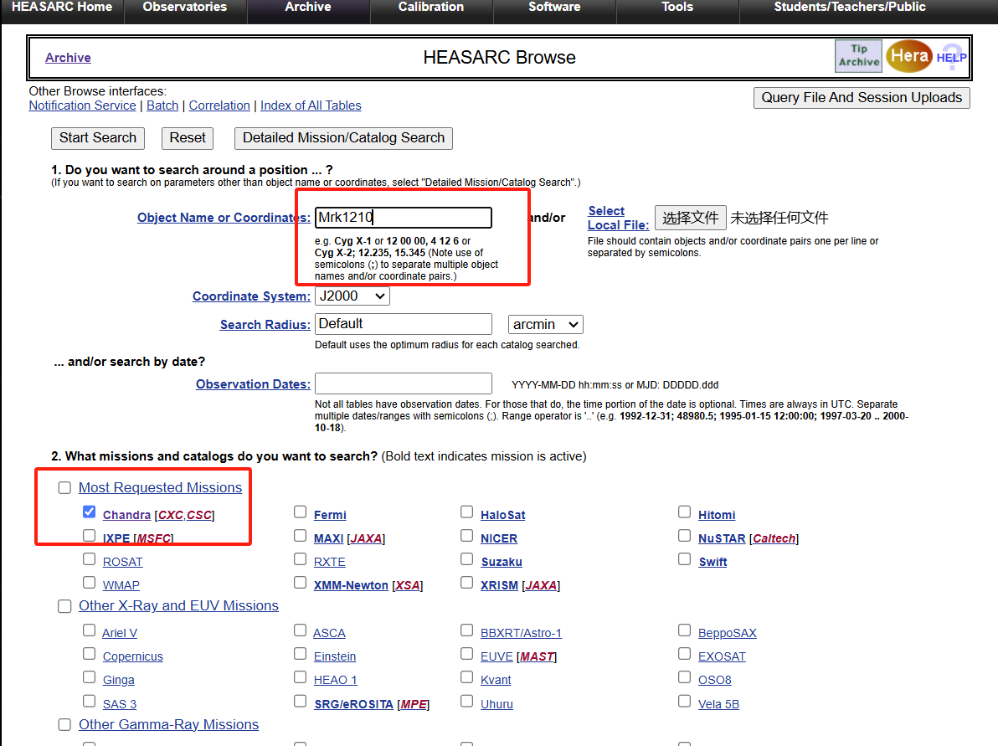Tick the Other Gamma-Ray Missions checkbox

point(64,725)
